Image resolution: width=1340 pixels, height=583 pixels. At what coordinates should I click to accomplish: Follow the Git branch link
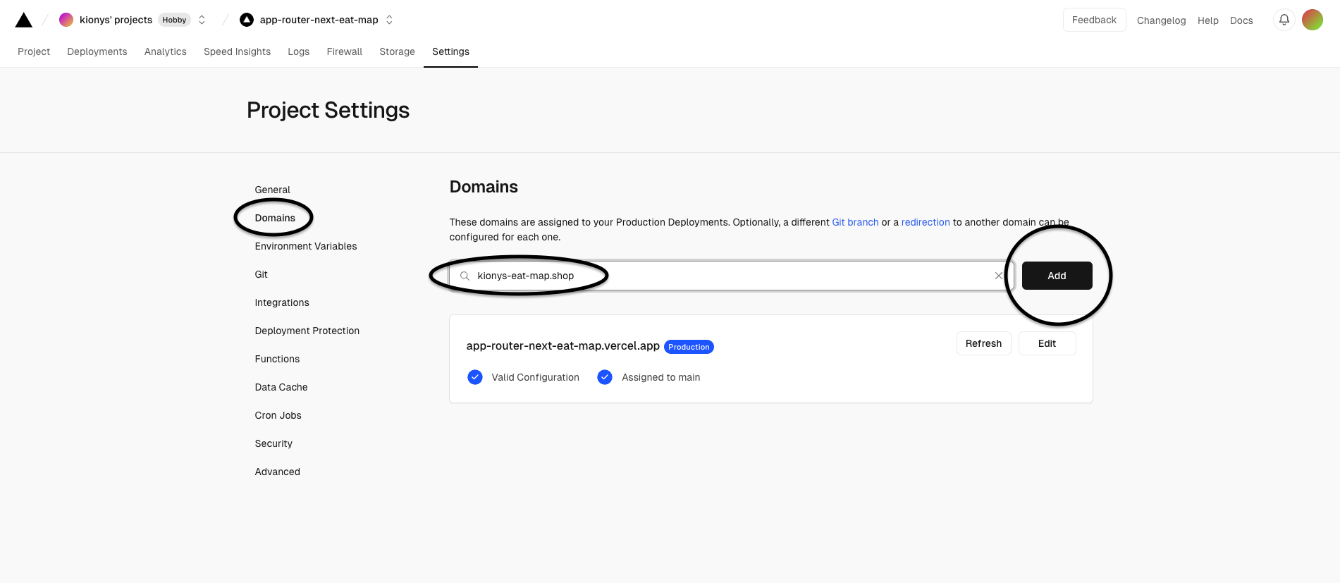click(855, 222)
